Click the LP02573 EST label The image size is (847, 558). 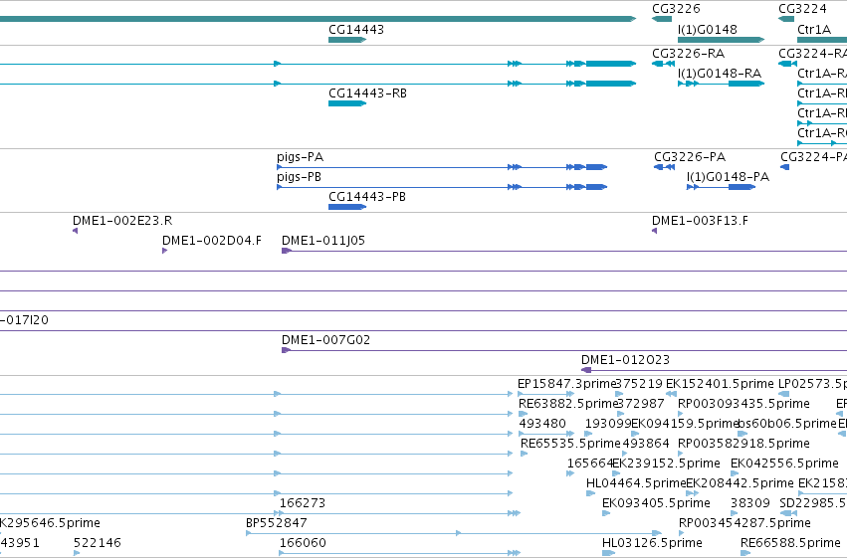click(812, 384)
